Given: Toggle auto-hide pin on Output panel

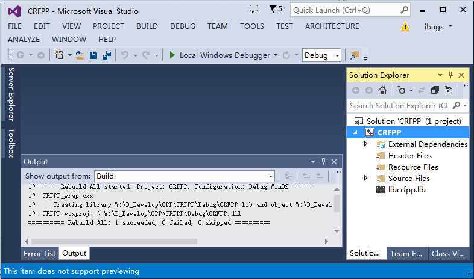Looking at the screenshot, I should 323,162.
